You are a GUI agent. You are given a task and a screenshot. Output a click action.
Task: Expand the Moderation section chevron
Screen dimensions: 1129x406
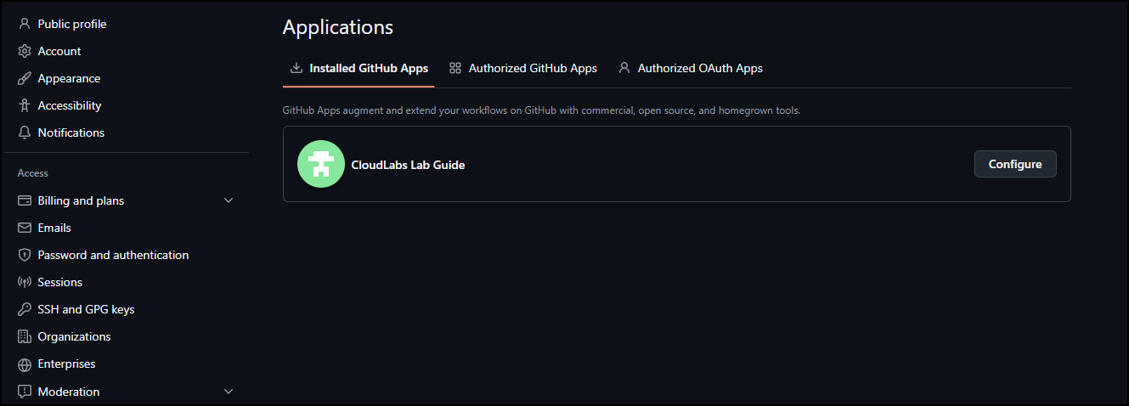tap(228, 392)
